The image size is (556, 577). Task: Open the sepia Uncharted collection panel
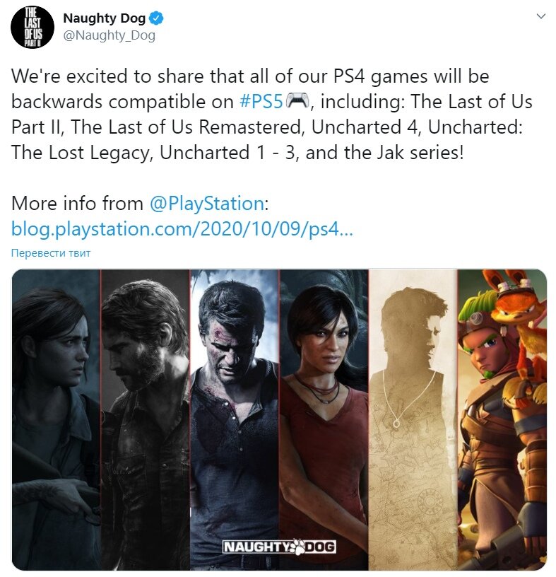pos(413,420)
